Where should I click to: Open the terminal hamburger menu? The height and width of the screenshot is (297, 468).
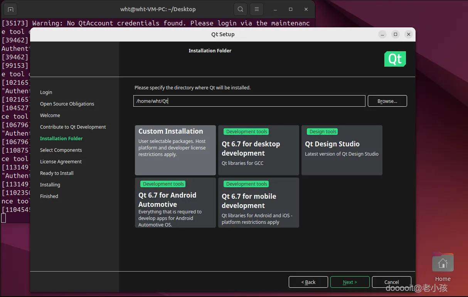pyautogui.click(x=257, y=9)
